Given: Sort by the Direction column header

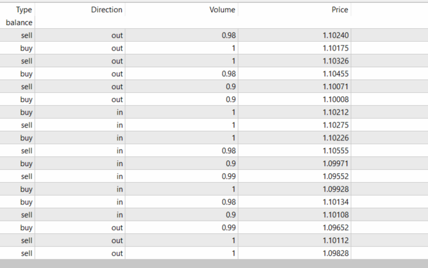Looking at the screenshot, I should [x=107, y=10].
